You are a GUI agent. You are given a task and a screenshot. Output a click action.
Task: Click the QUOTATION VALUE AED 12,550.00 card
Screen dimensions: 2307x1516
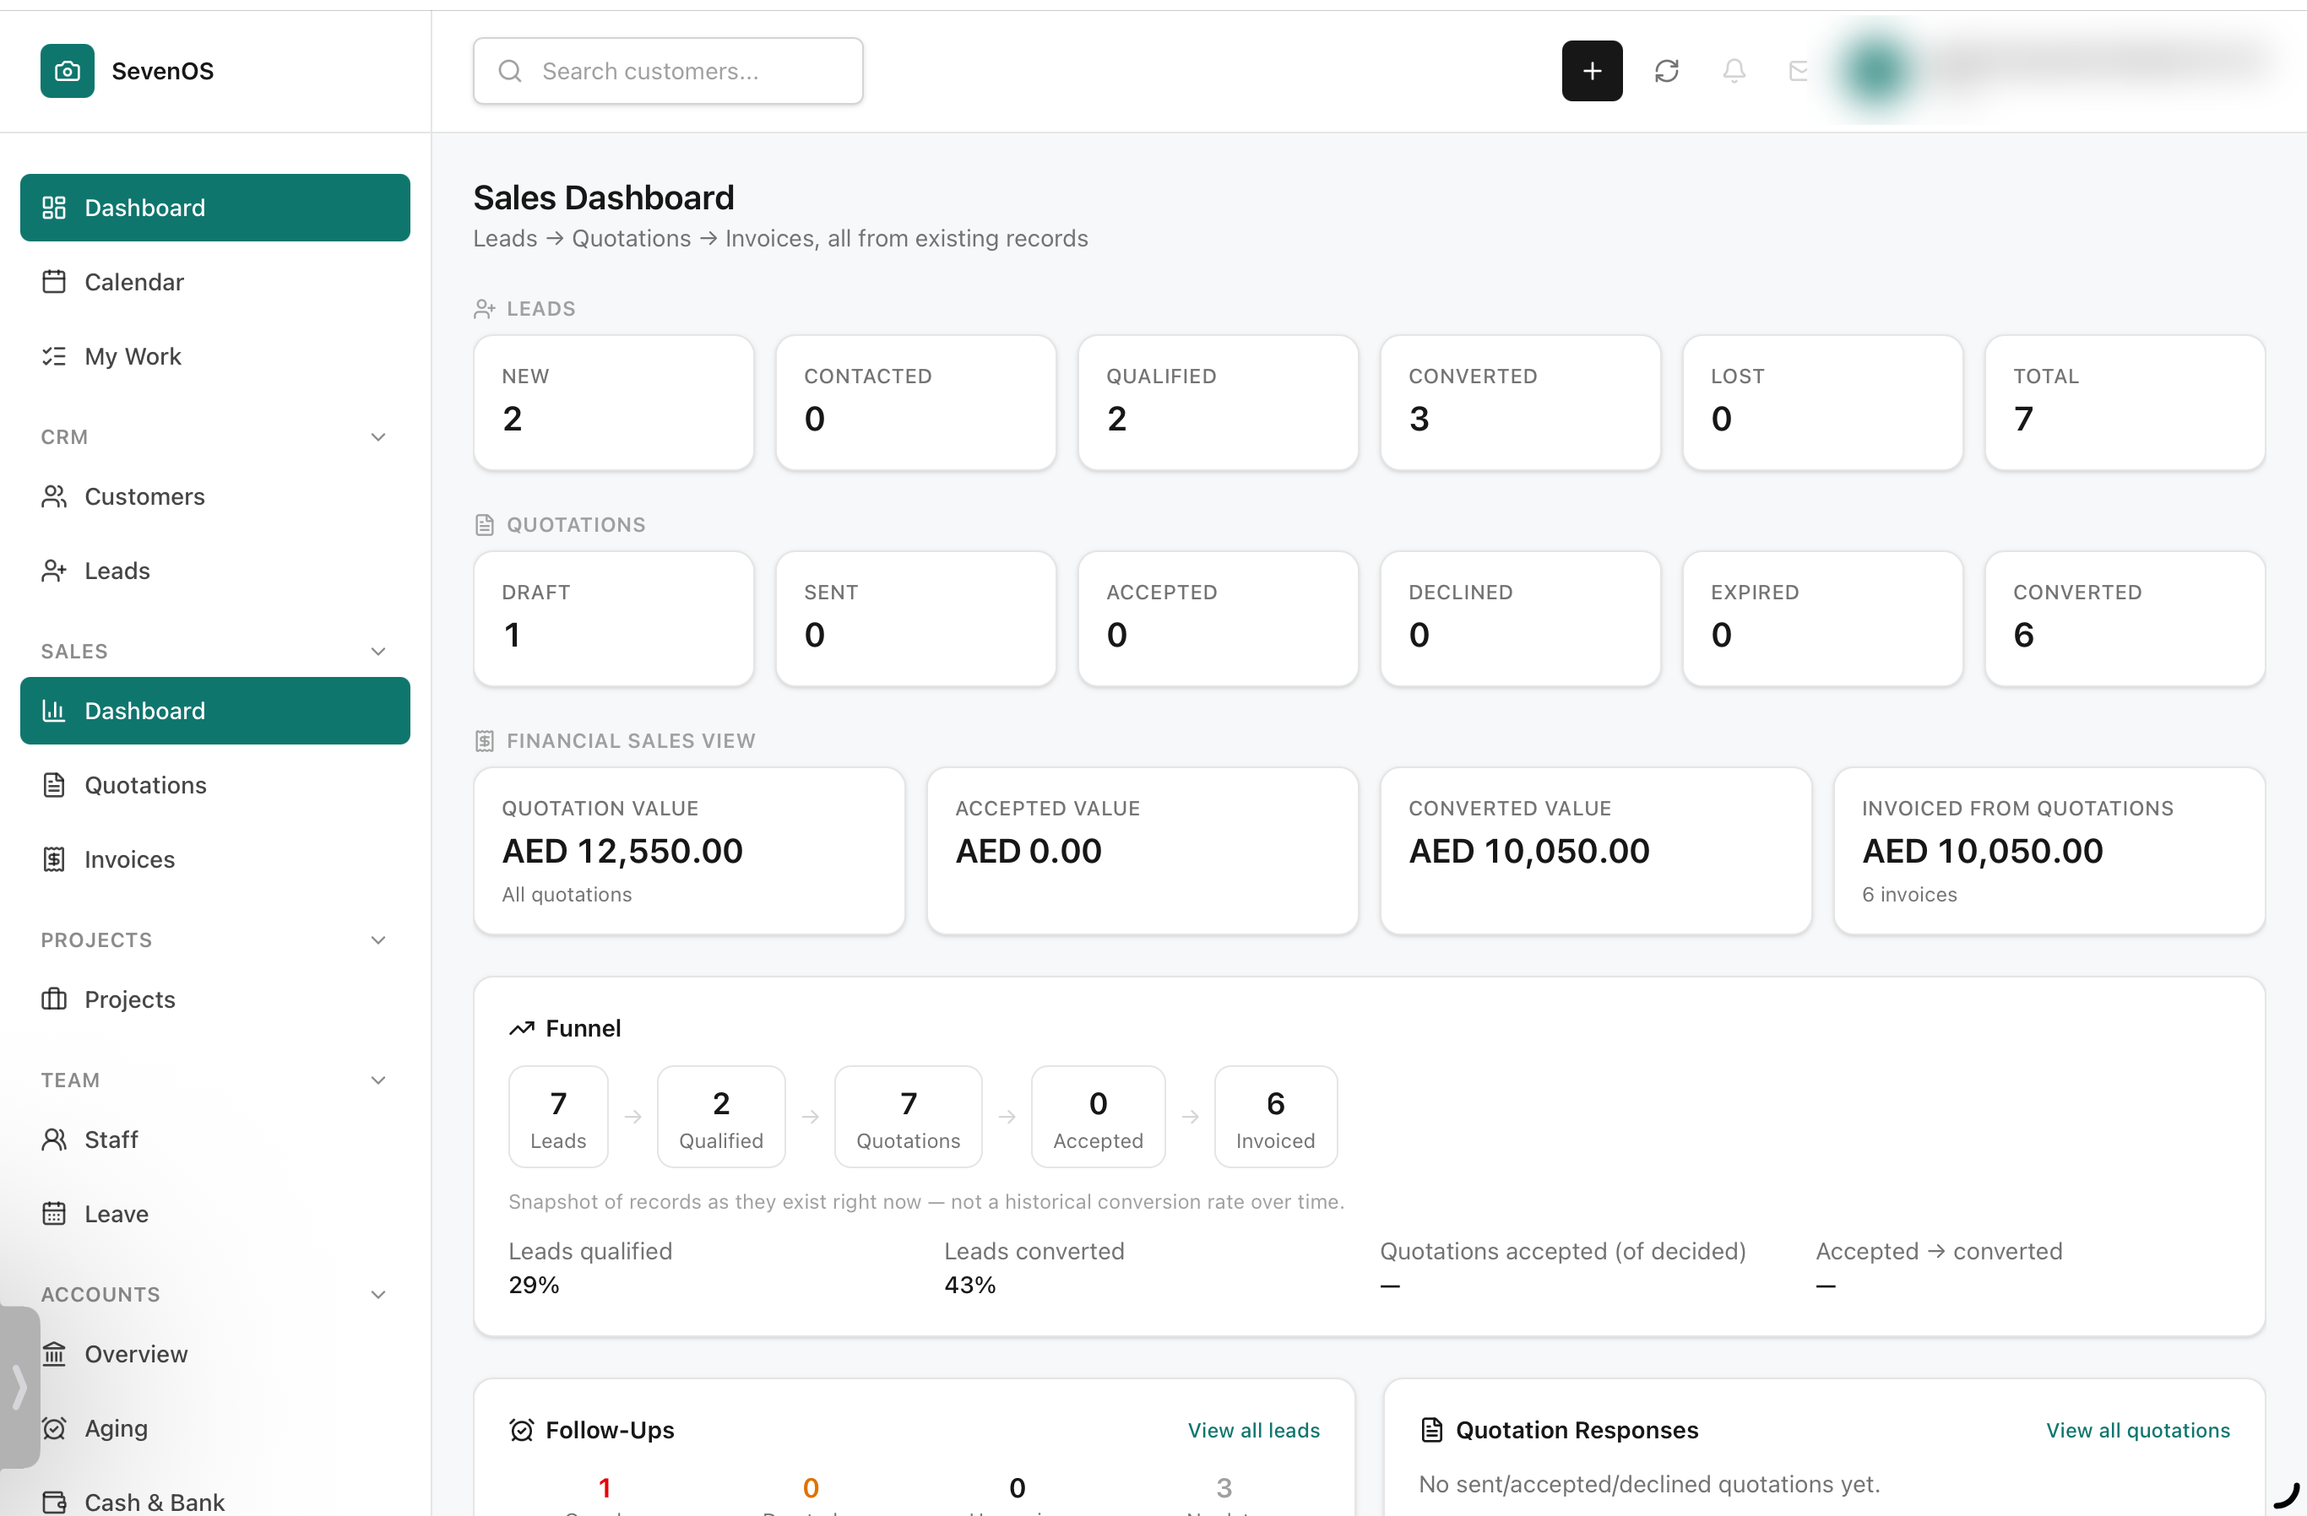tap(689, 851)
